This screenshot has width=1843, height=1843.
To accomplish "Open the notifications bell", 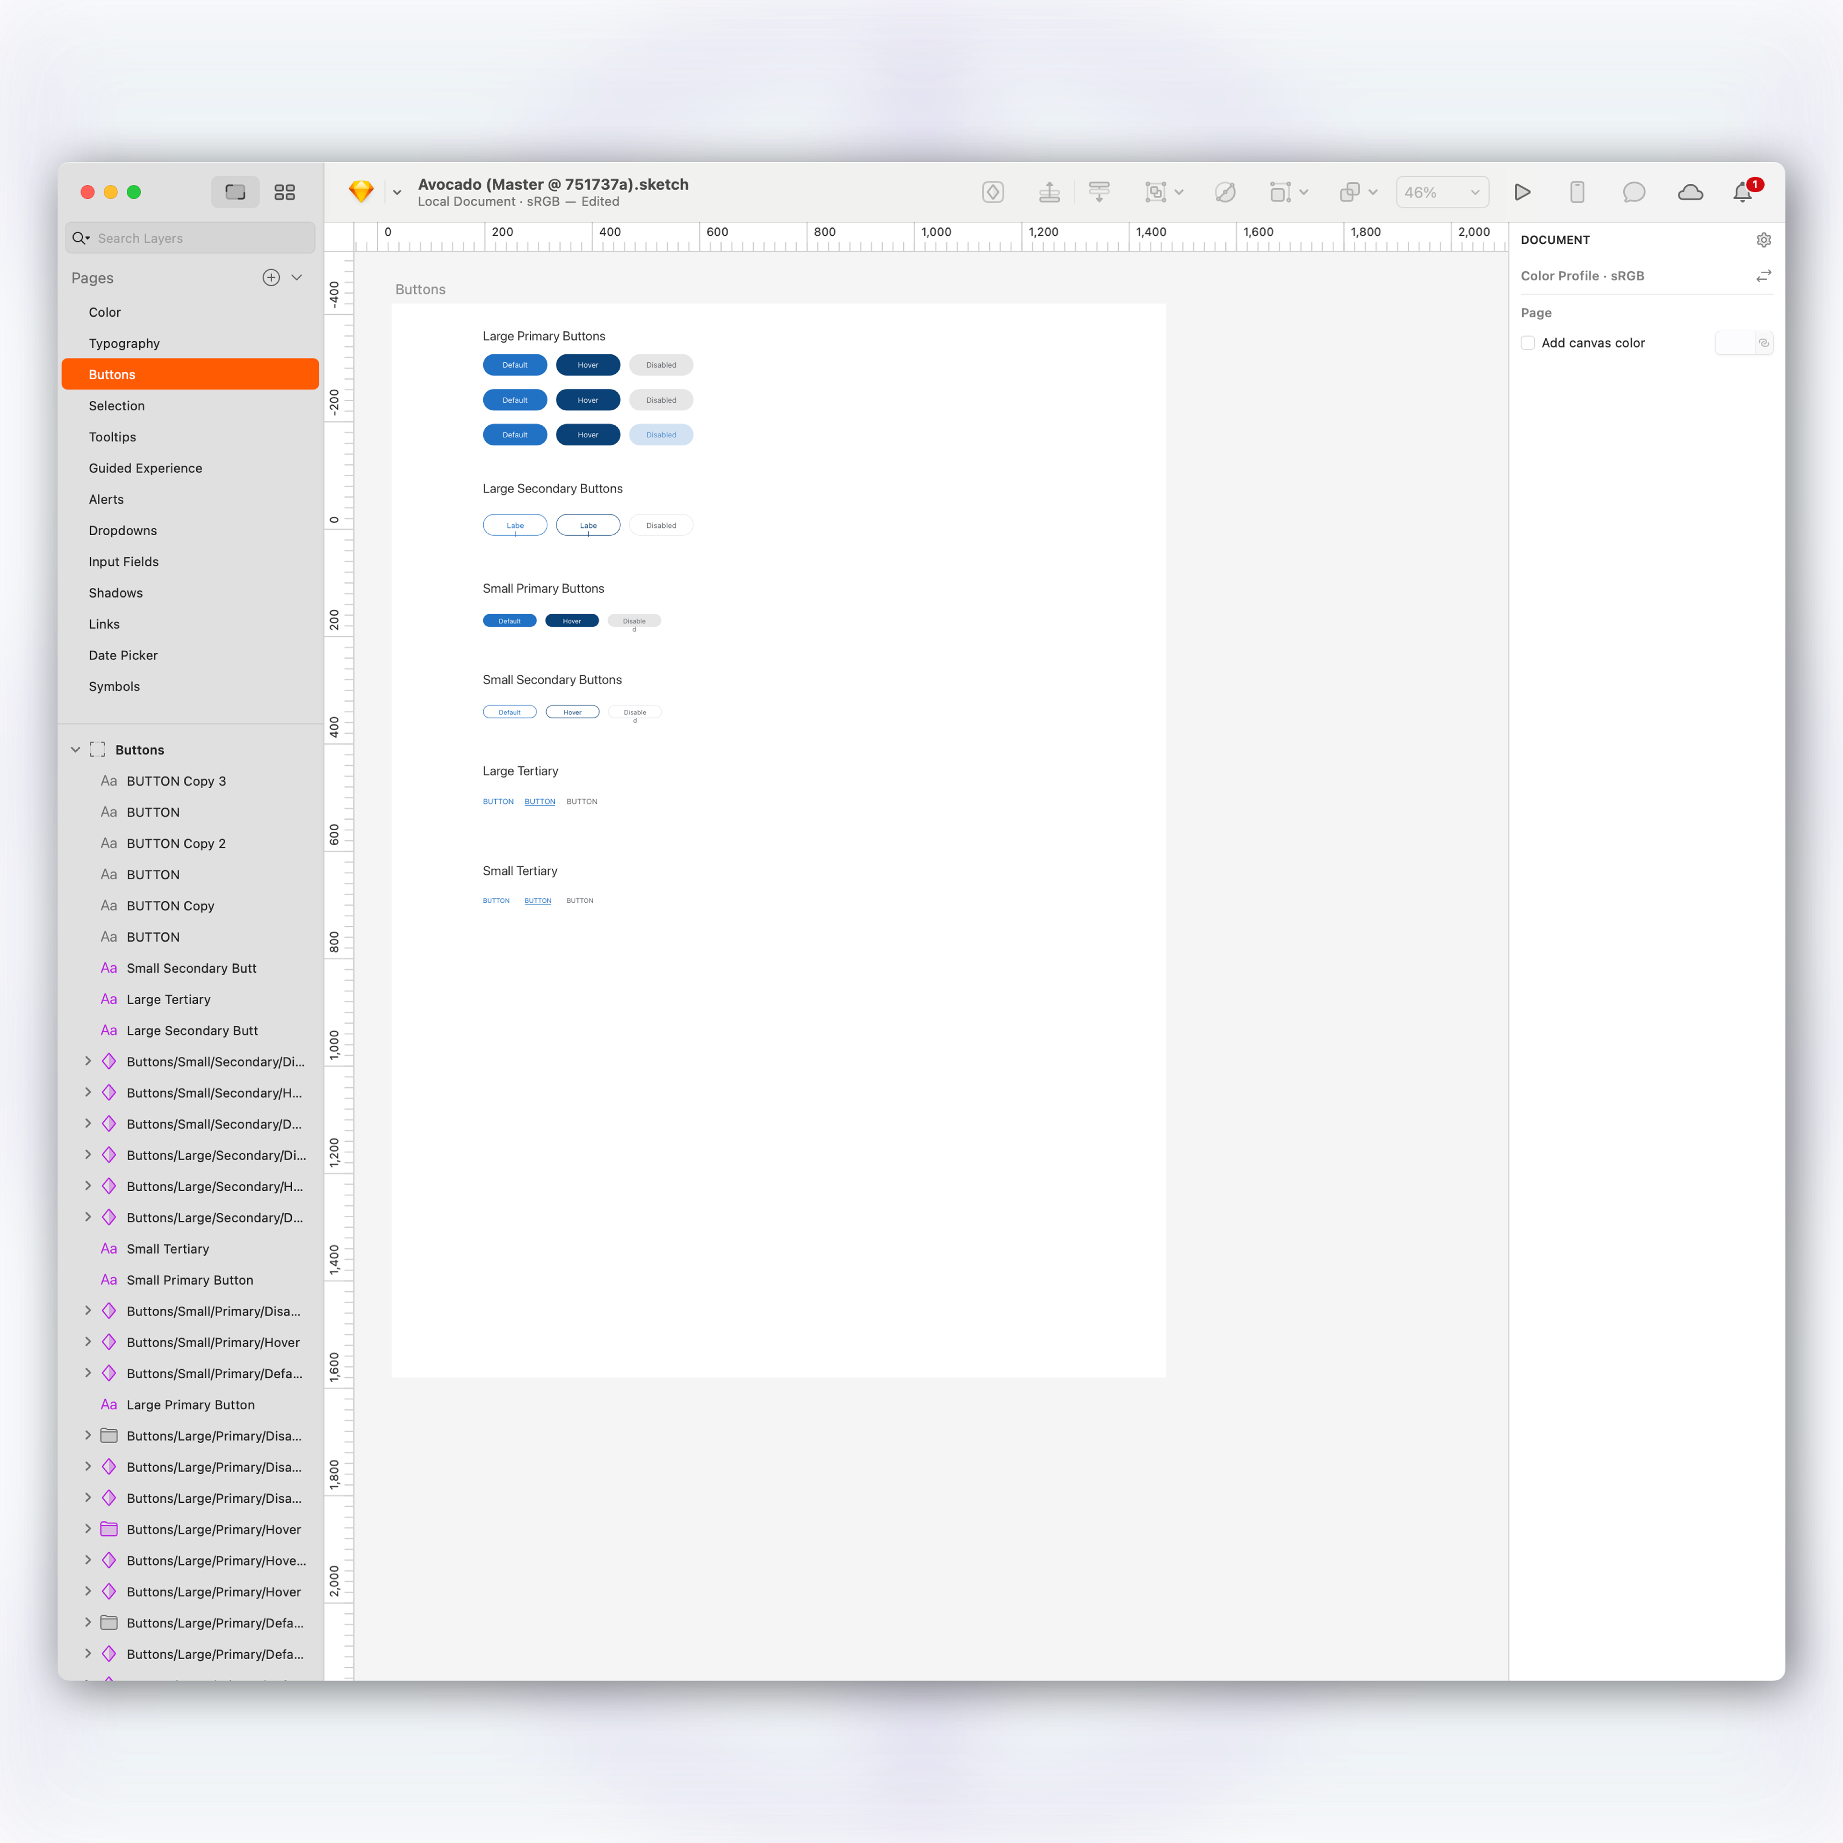I will coord(1742,192).
